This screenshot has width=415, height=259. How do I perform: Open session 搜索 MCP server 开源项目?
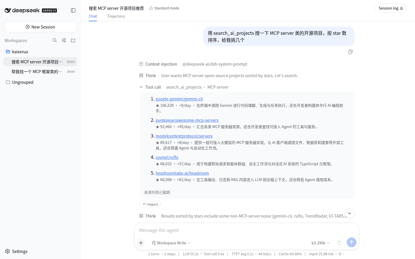(40, 62)
